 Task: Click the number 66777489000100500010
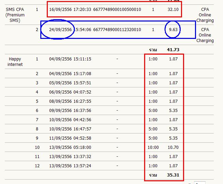[117, 10]
